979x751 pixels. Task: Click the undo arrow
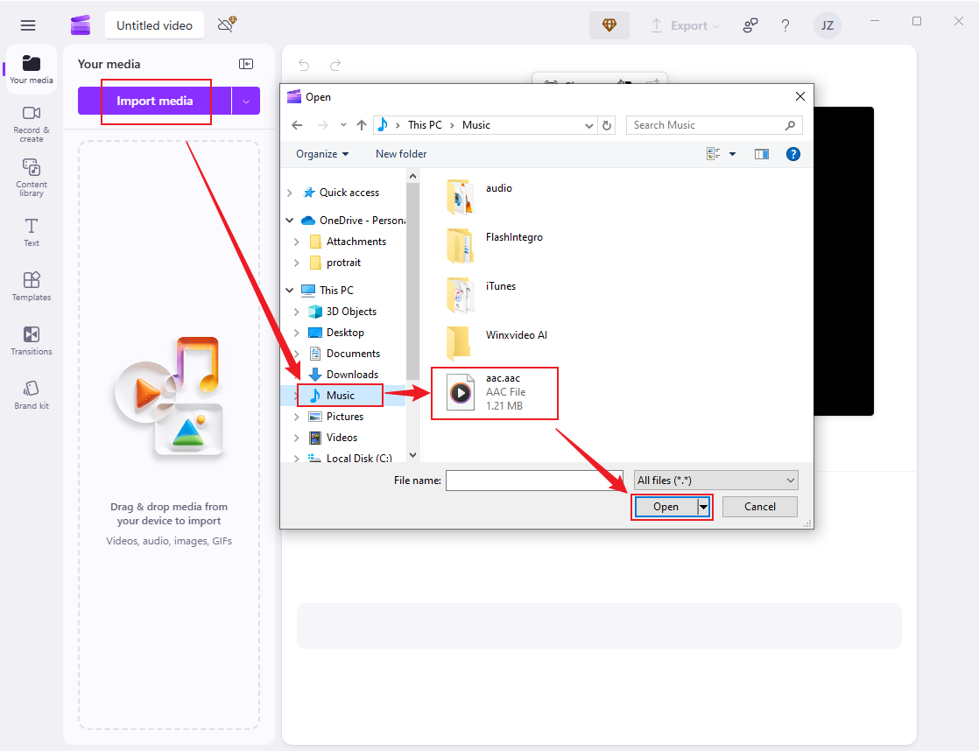[303, 66]
